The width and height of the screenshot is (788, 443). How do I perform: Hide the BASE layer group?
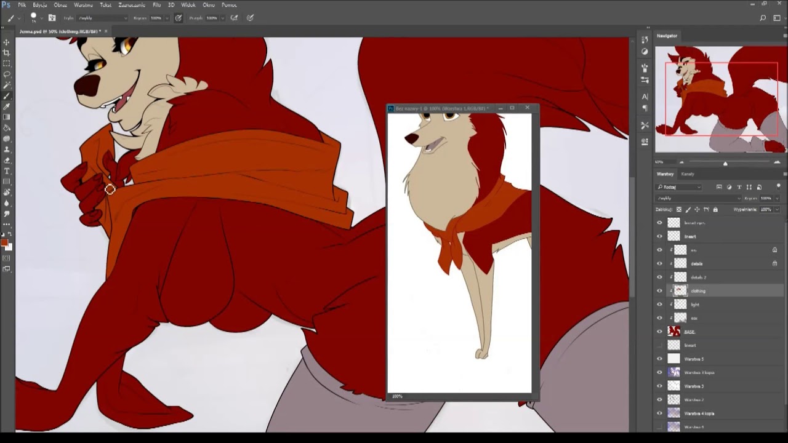coord(659,332)
